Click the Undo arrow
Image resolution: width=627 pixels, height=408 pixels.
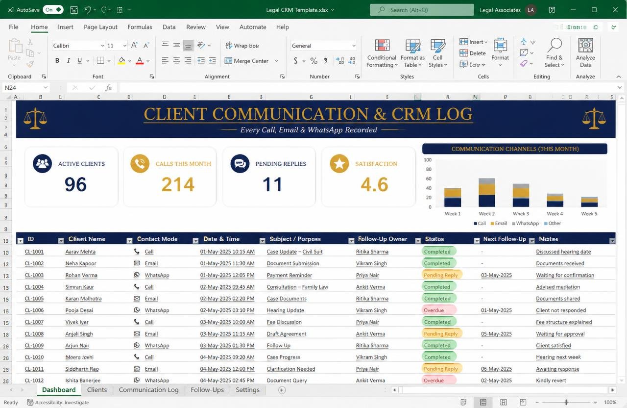click(88, 10)
